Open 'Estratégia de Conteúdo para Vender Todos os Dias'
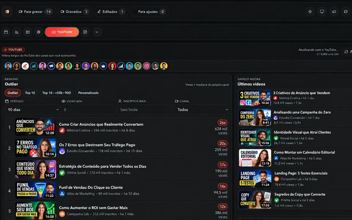The image size is (352, 220). [103, 166]
